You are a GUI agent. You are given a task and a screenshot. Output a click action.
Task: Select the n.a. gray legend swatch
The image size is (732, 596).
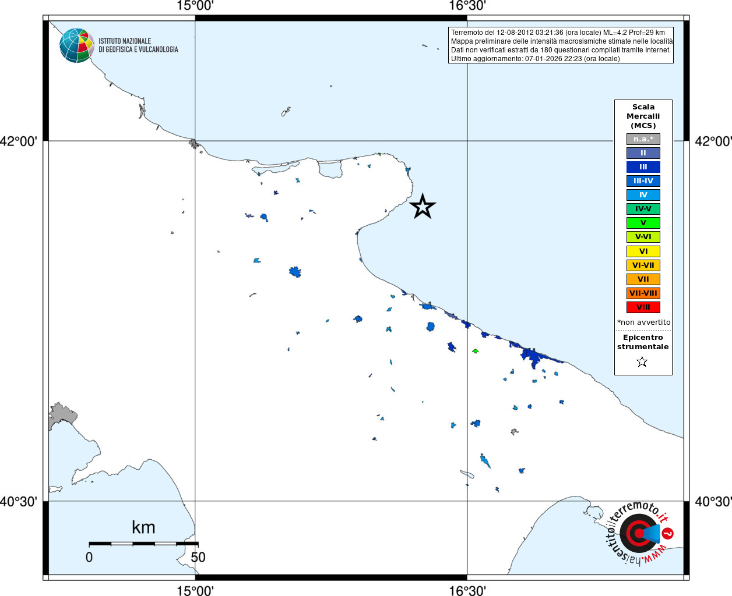pos(643,139)
